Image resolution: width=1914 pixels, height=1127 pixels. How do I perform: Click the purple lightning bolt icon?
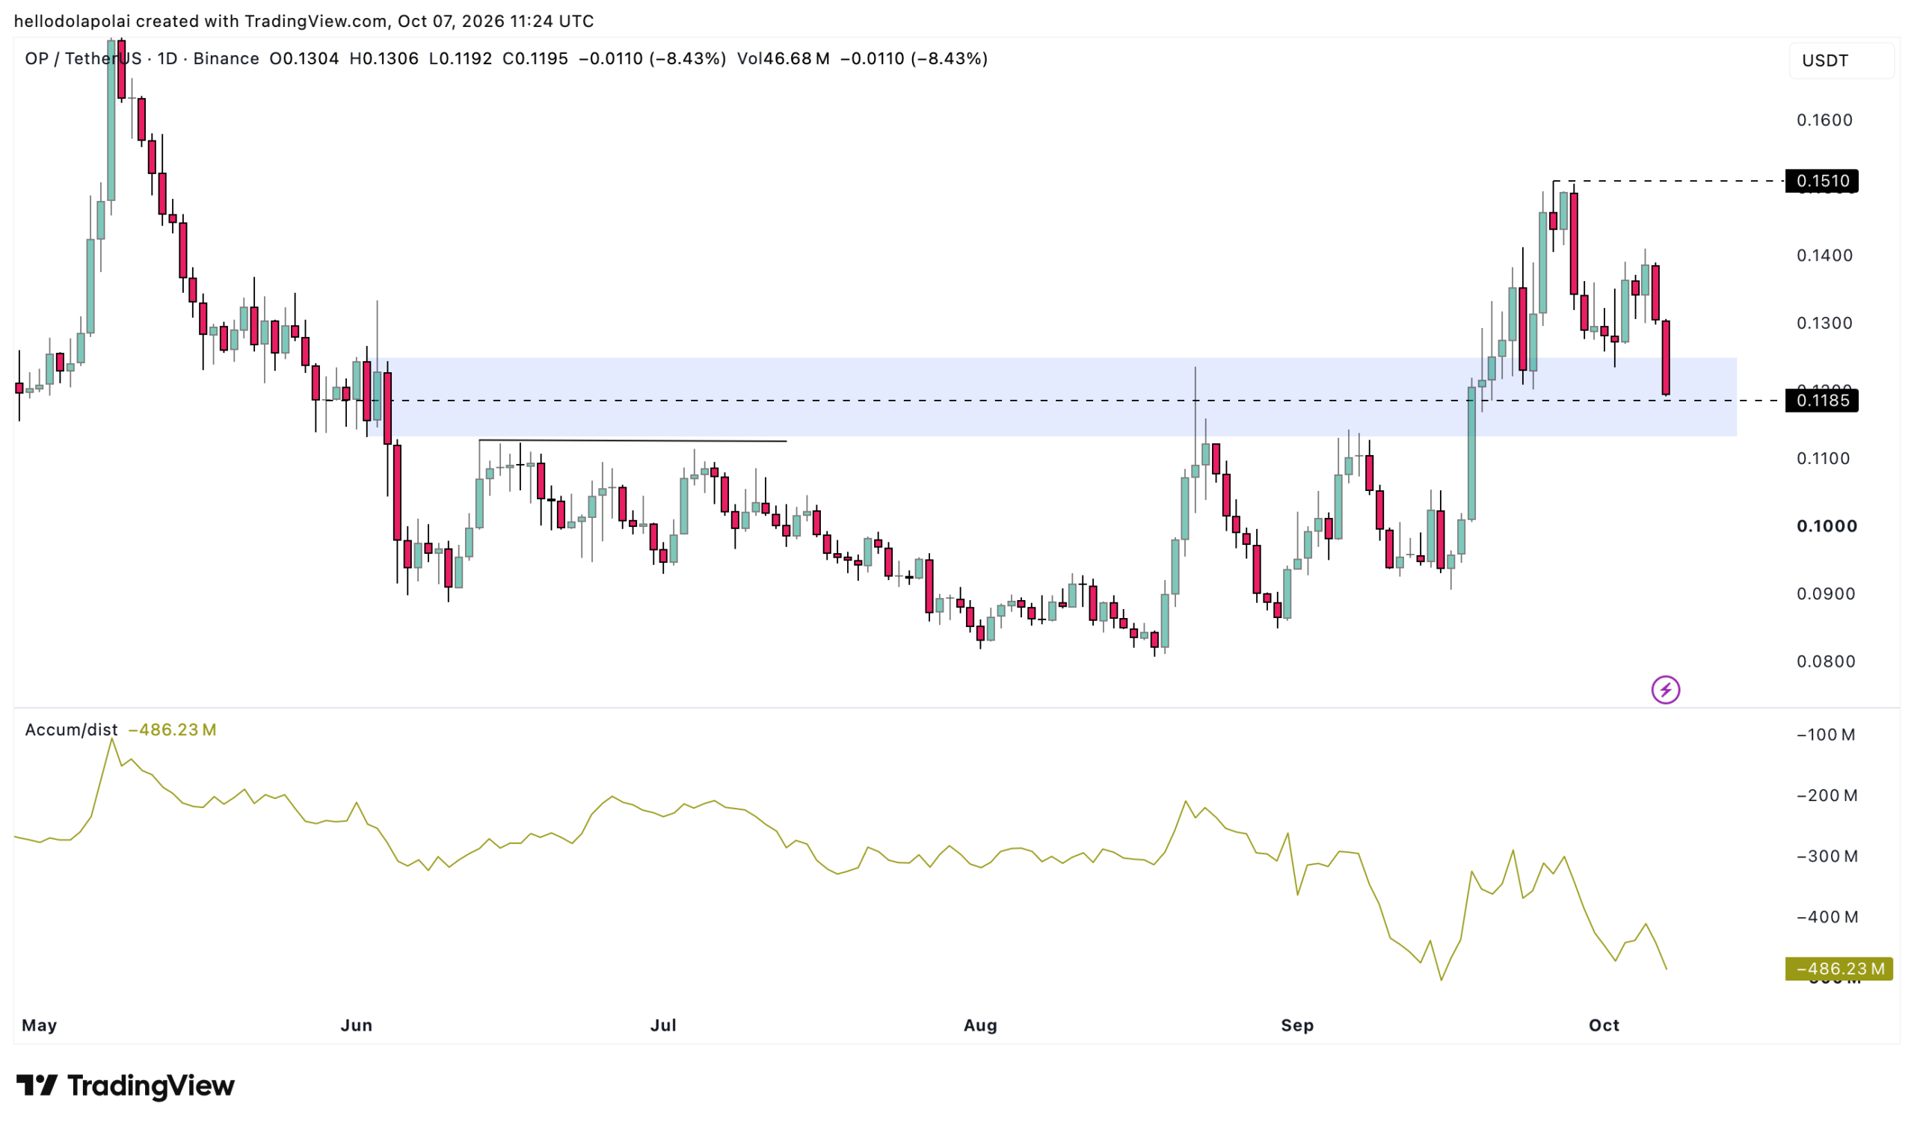(1666, 691)
